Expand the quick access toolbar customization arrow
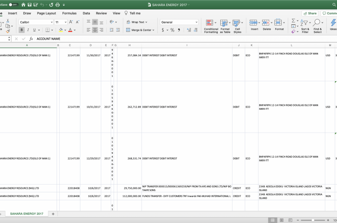 click(64, 5)
